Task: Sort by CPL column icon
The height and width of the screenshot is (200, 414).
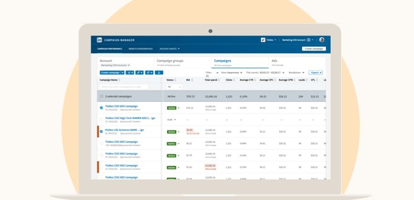Action: (317, 80)
